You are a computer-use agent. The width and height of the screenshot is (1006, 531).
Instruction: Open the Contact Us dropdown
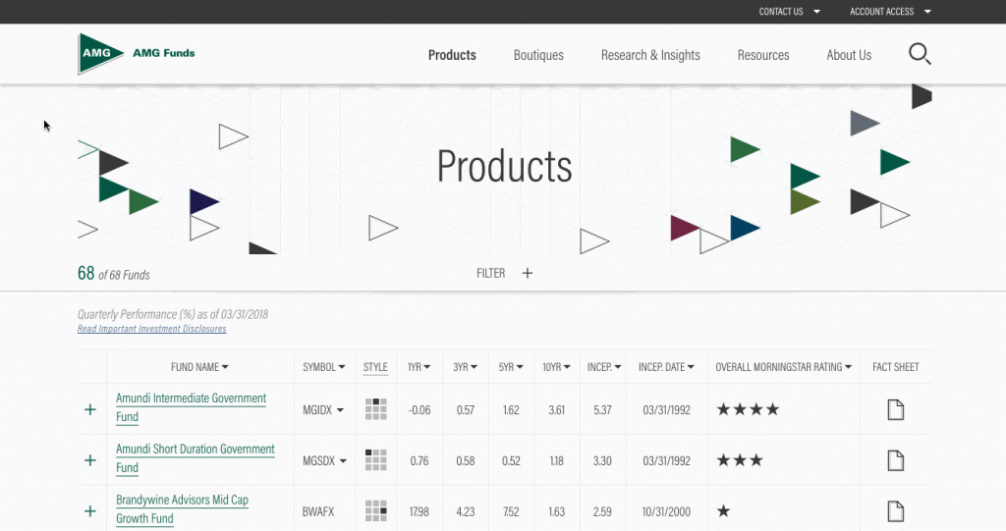789,12
